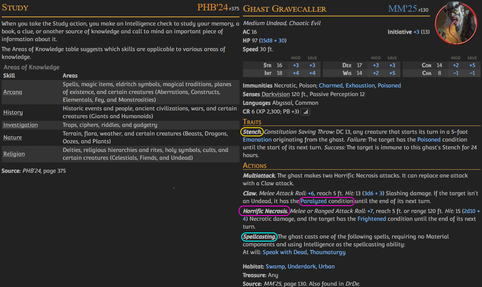Viewport: 482px width, 287px height.
Task: Click the Nature skill link
Action: (x=12, y=137)
